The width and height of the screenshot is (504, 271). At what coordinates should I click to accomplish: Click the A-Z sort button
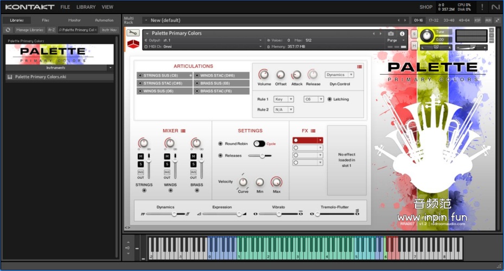[52, 30]
